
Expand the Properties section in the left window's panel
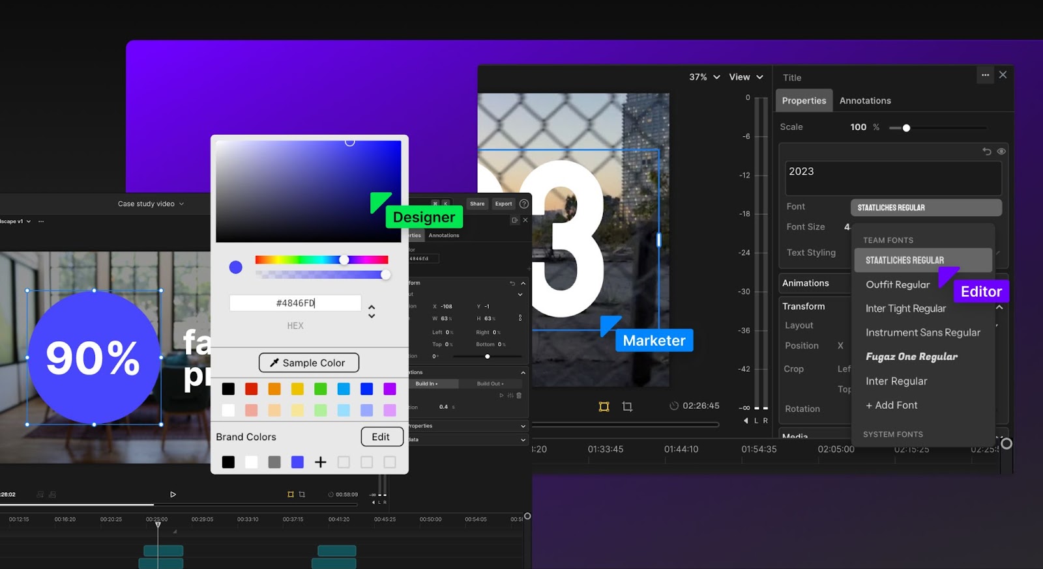click(523, 426)
